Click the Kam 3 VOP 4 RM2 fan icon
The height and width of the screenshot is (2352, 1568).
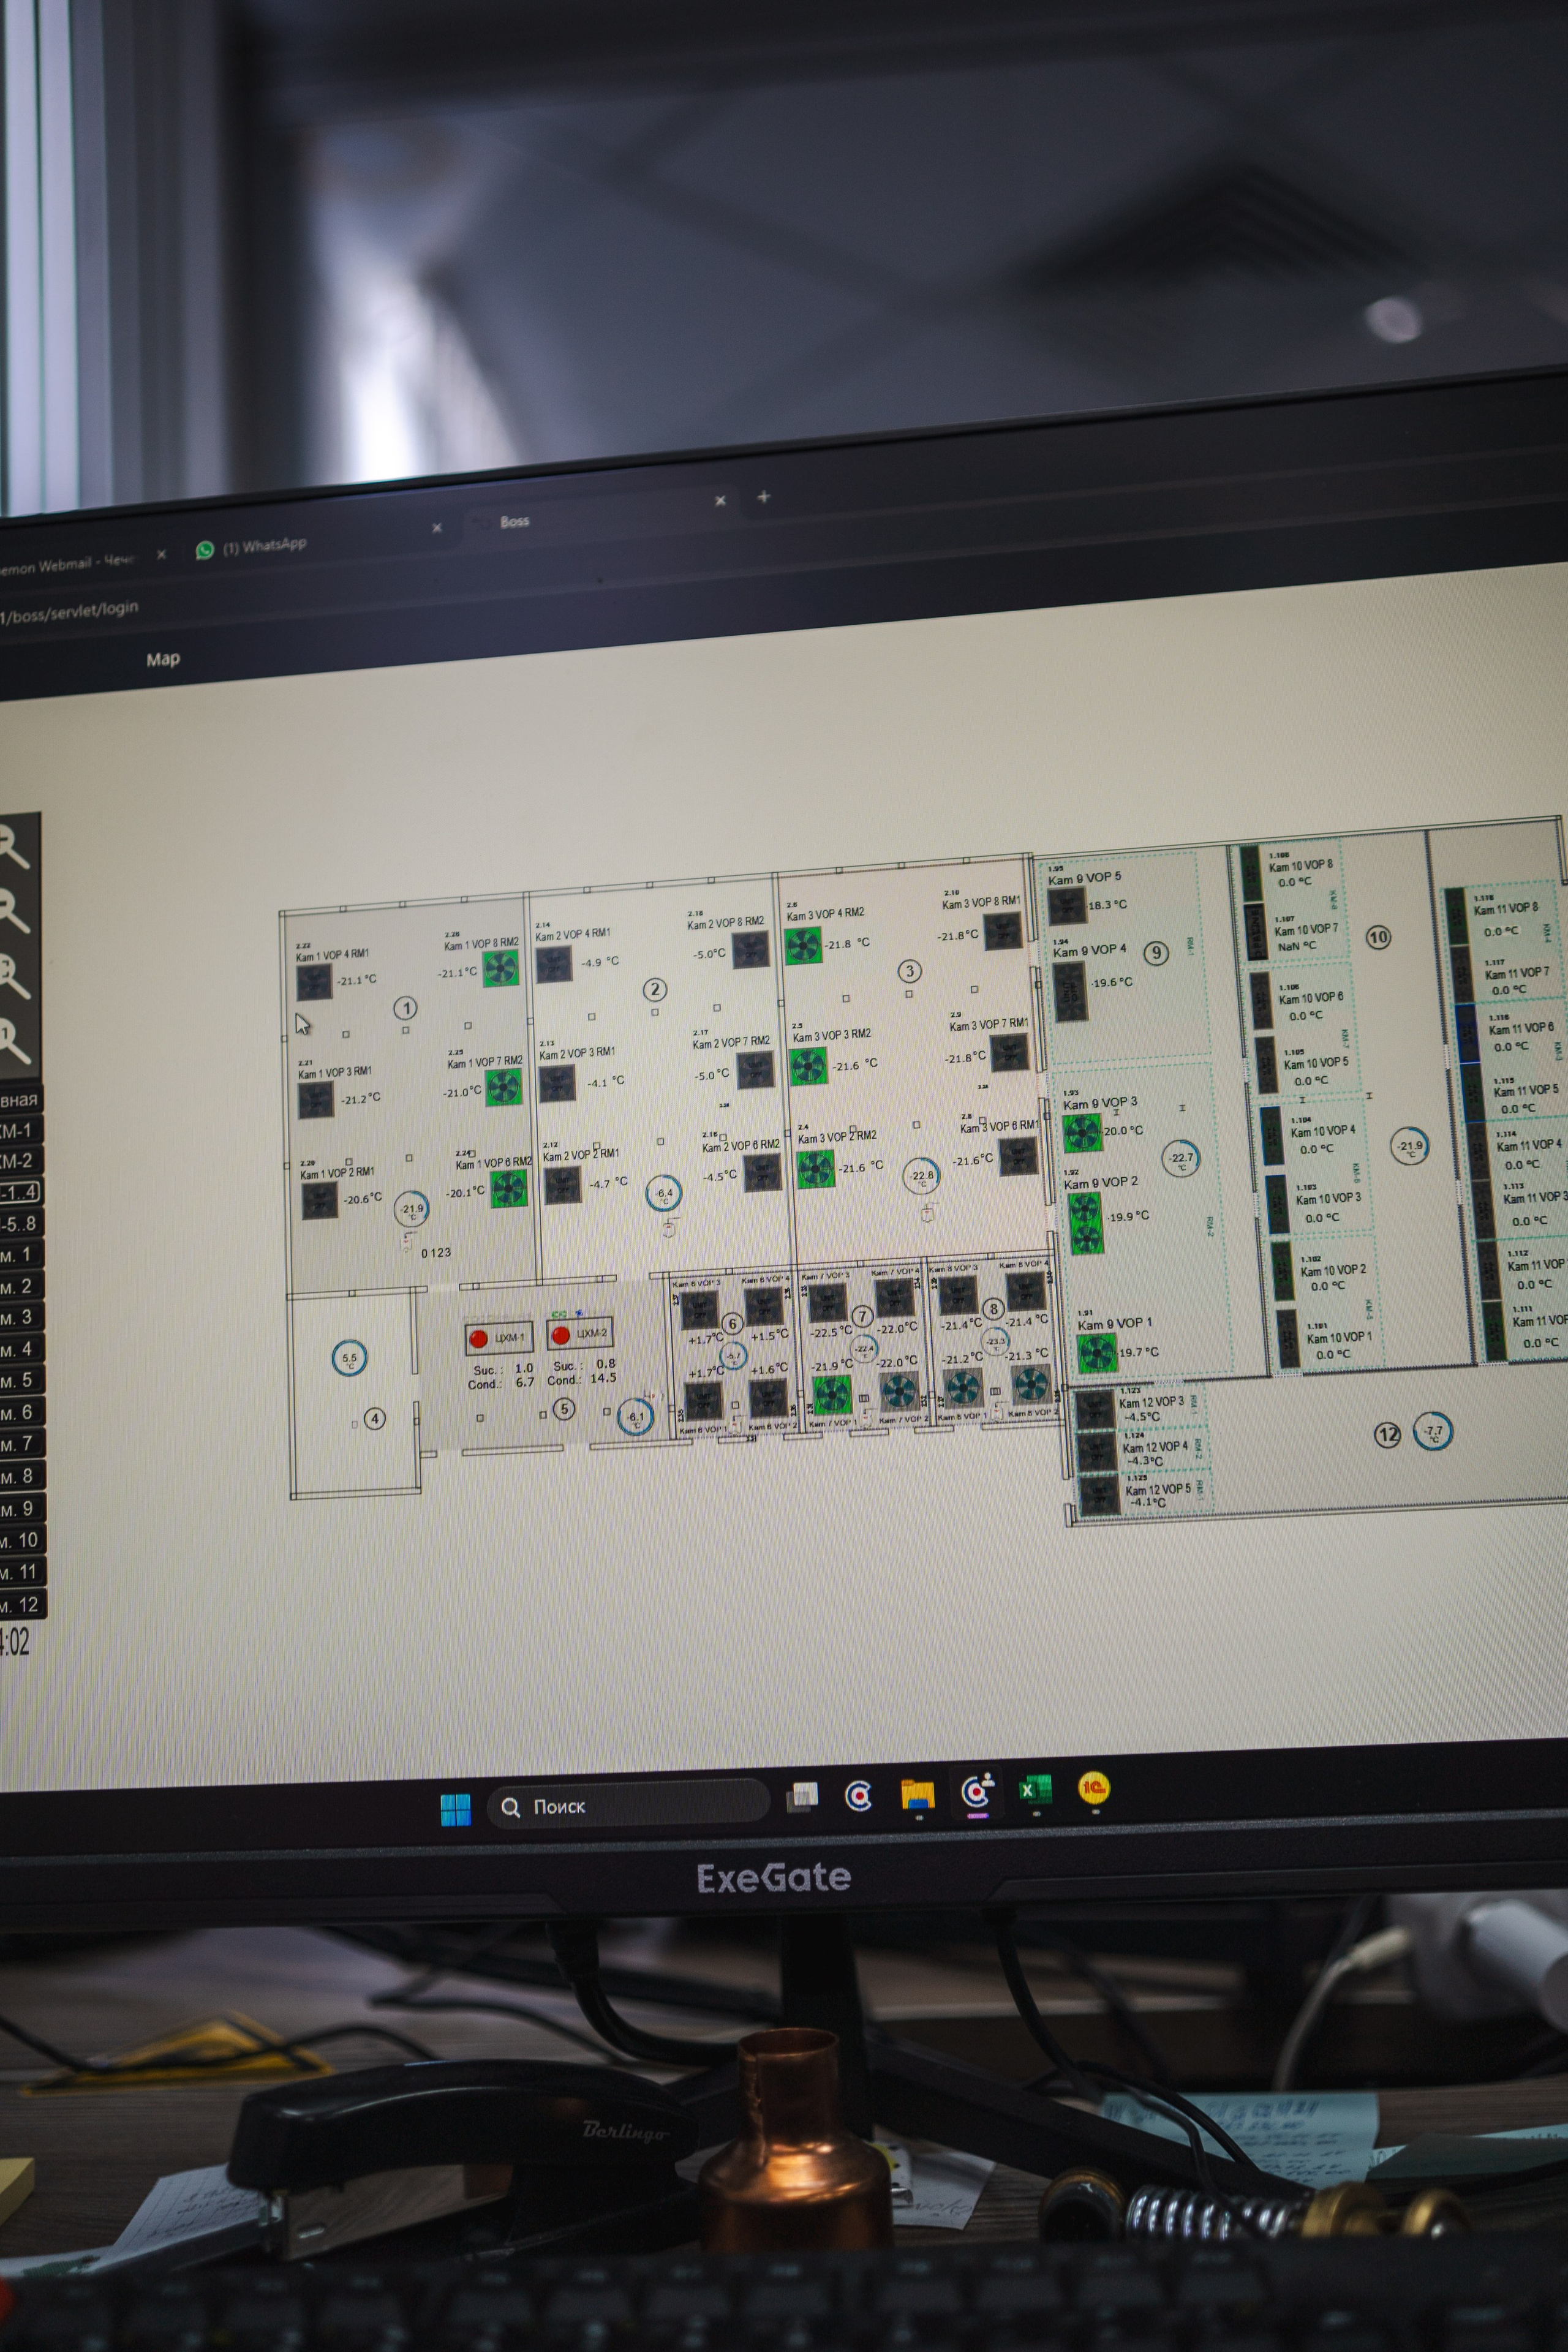802,945
